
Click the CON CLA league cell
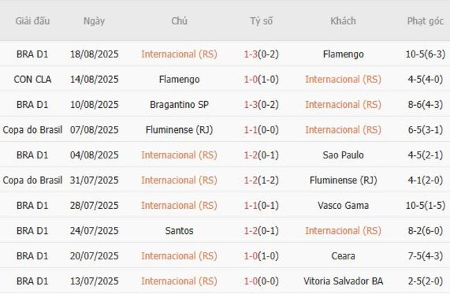tap(33, 79)
